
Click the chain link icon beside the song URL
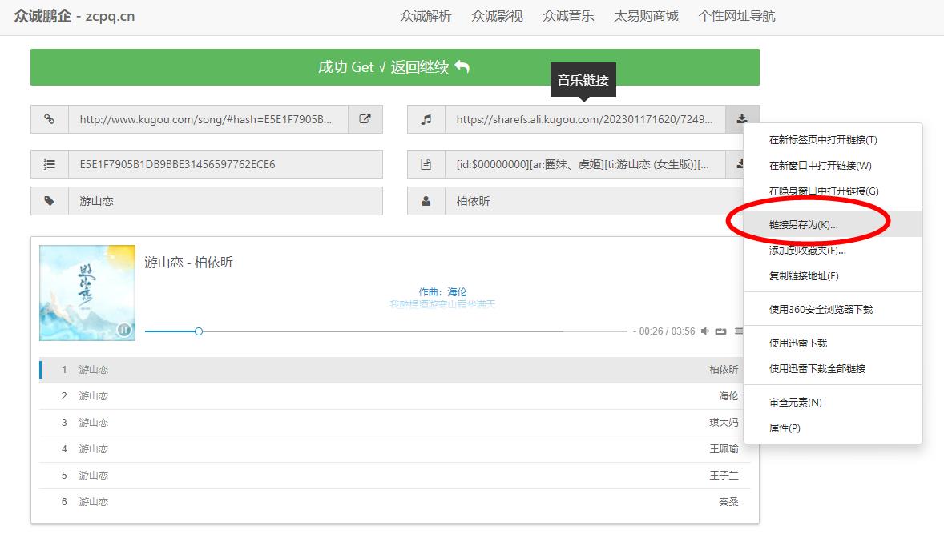(50, 119)
